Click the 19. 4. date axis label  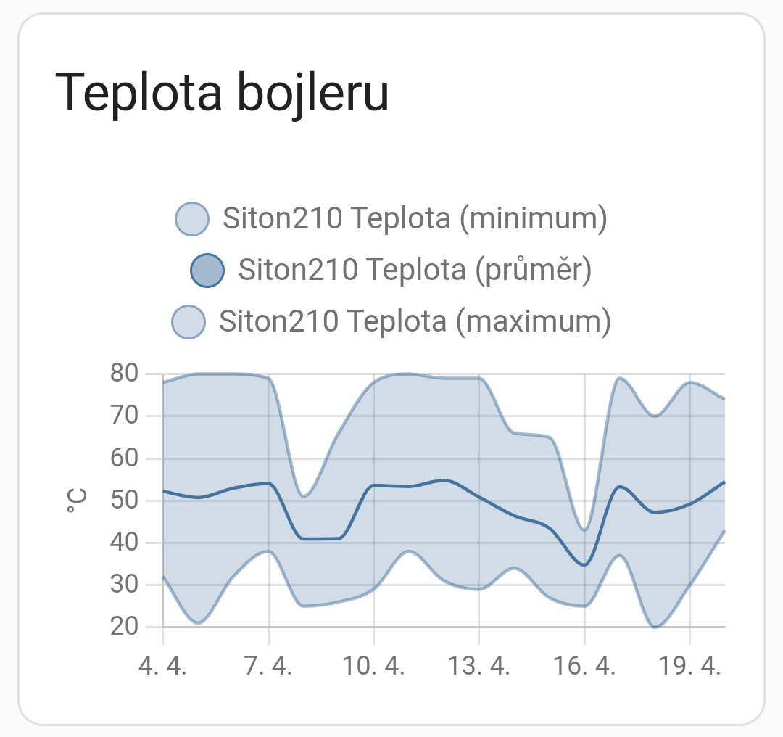689,666
